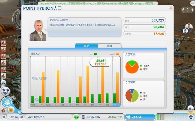Click the 10月 month label
195x121 pixels.
(x=33, y=105)
